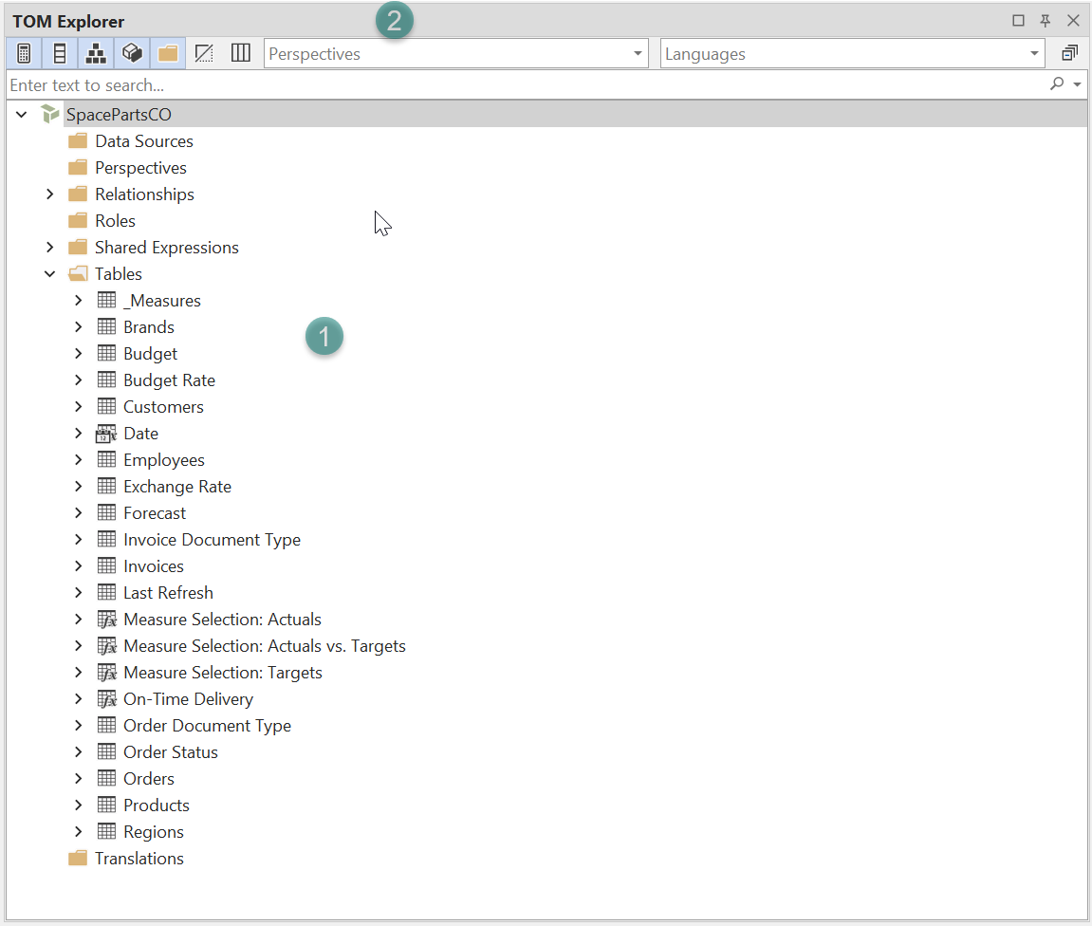Click the Show Info Columns icon
Image resolution: width=1092 pixels, height=926 pixels.
pos(241,54)
